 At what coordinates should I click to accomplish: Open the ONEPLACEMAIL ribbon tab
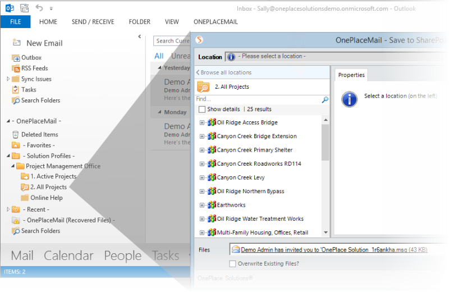(216, 22)
